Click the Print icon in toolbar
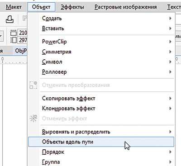Screen dimensions: 181x166 click(x=10, y=19)
